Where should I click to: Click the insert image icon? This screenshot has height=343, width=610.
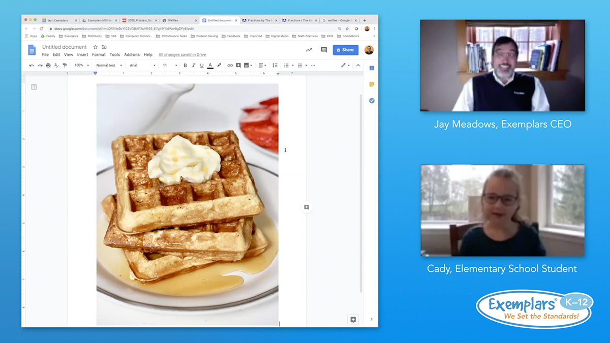tap(247, 66)
